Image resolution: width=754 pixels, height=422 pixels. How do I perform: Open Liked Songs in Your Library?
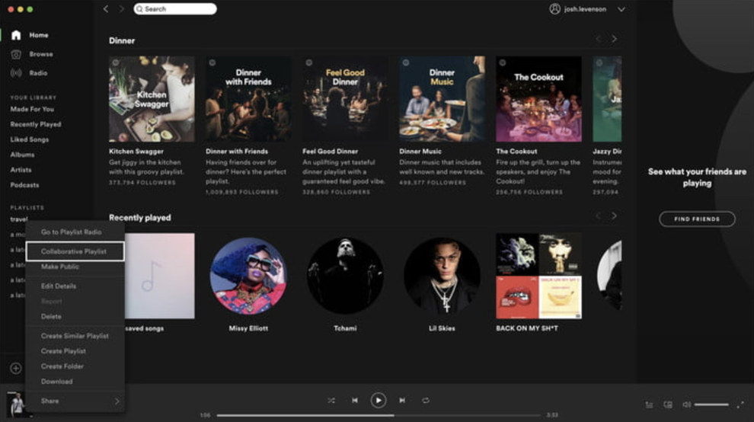pyautogui.click(x=30, y=139)
